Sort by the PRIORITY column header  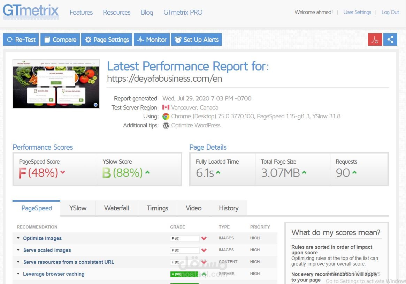pos(260,227)
